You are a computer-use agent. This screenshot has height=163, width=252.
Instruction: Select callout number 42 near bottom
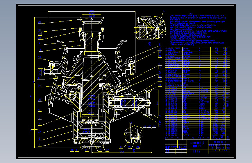point(154,126)
